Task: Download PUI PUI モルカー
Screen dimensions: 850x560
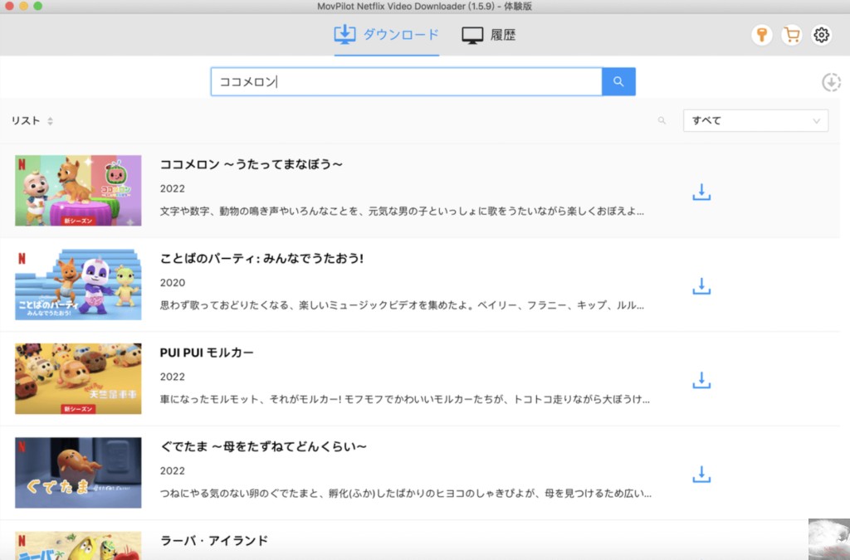Action: (701, 380)
